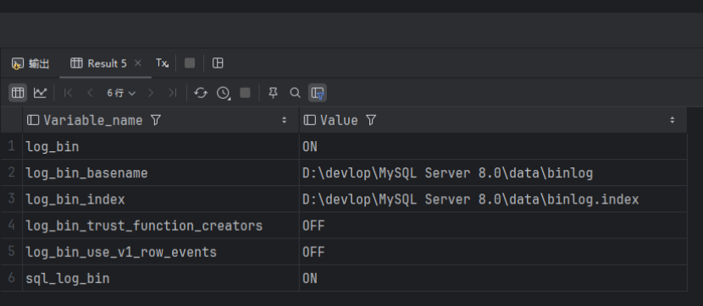Select the log_bin_basename cell
This screenshot has width=703, height=306.
161,172
